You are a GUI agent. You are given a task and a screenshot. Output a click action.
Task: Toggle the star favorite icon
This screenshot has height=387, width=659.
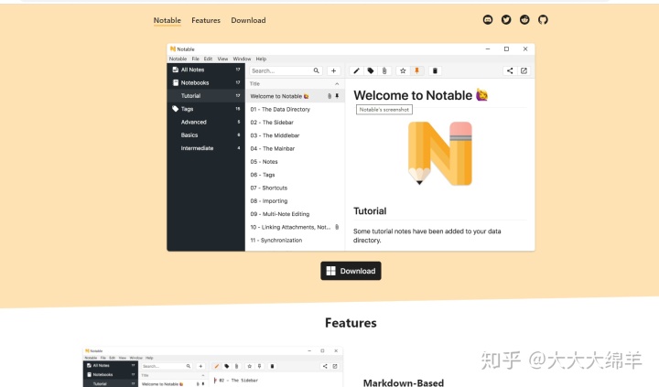coord(403,70)
